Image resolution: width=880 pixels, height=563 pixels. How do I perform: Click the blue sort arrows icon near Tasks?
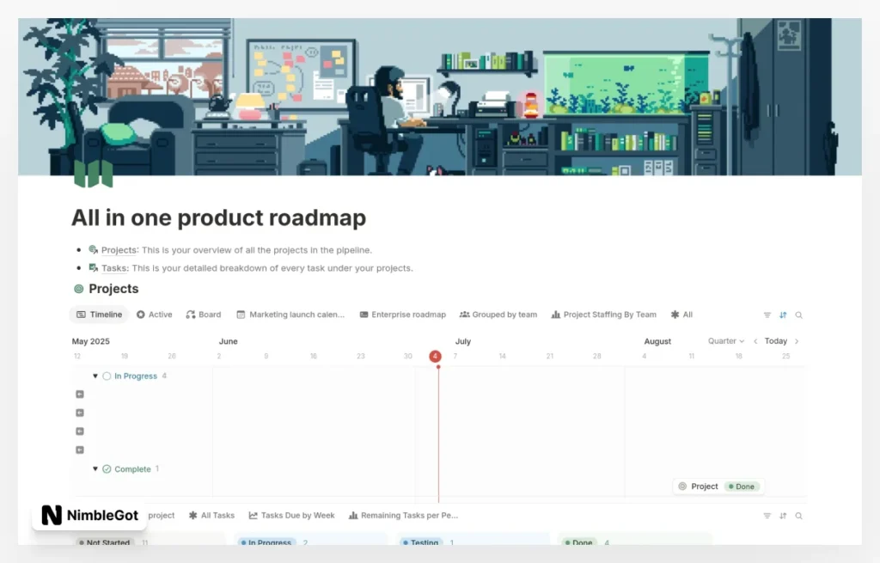coord(783,516)
